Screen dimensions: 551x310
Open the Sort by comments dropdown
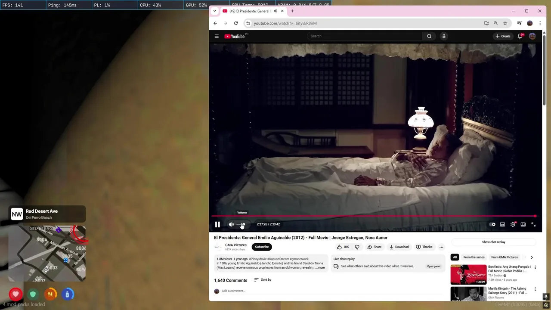point(263,280)
